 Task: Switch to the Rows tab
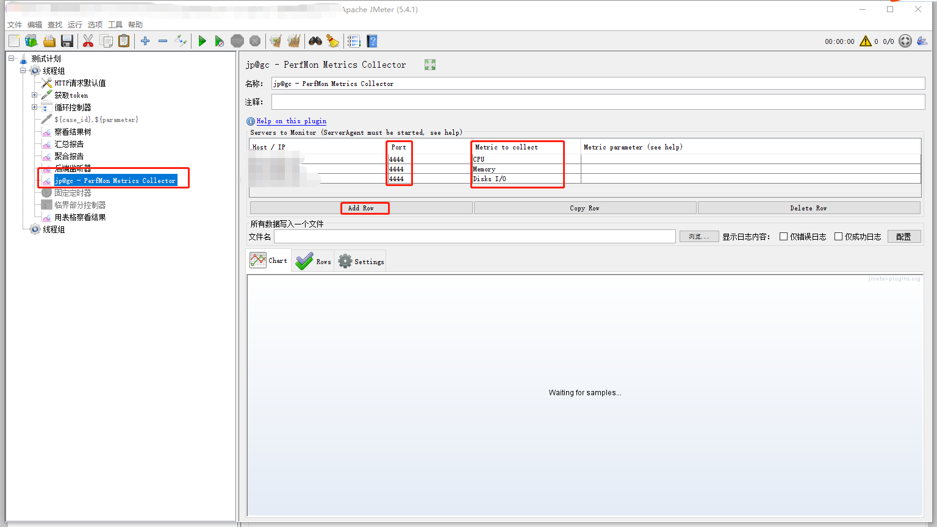[313, 260]
